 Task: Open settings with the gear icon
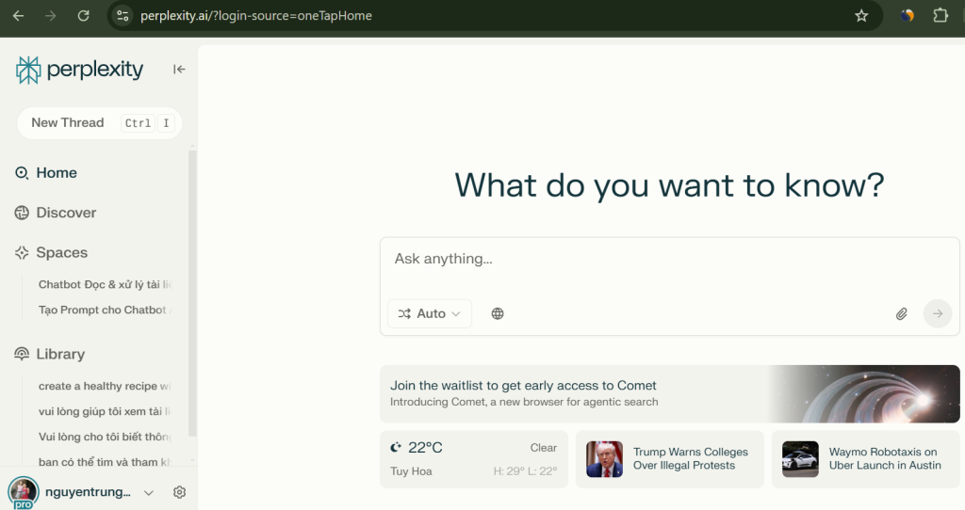point(180,492)
